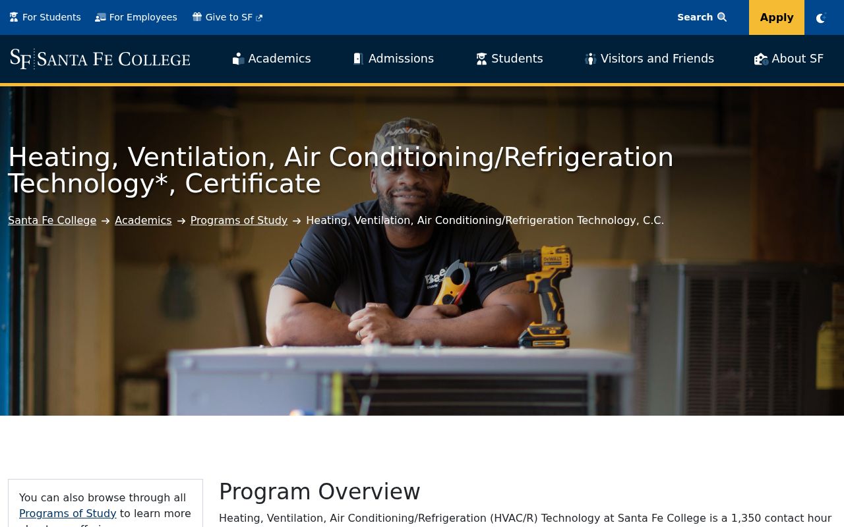Open Programs of Study breadcrumb link
The image size is (844, 527).
click(x=239, y=220)
